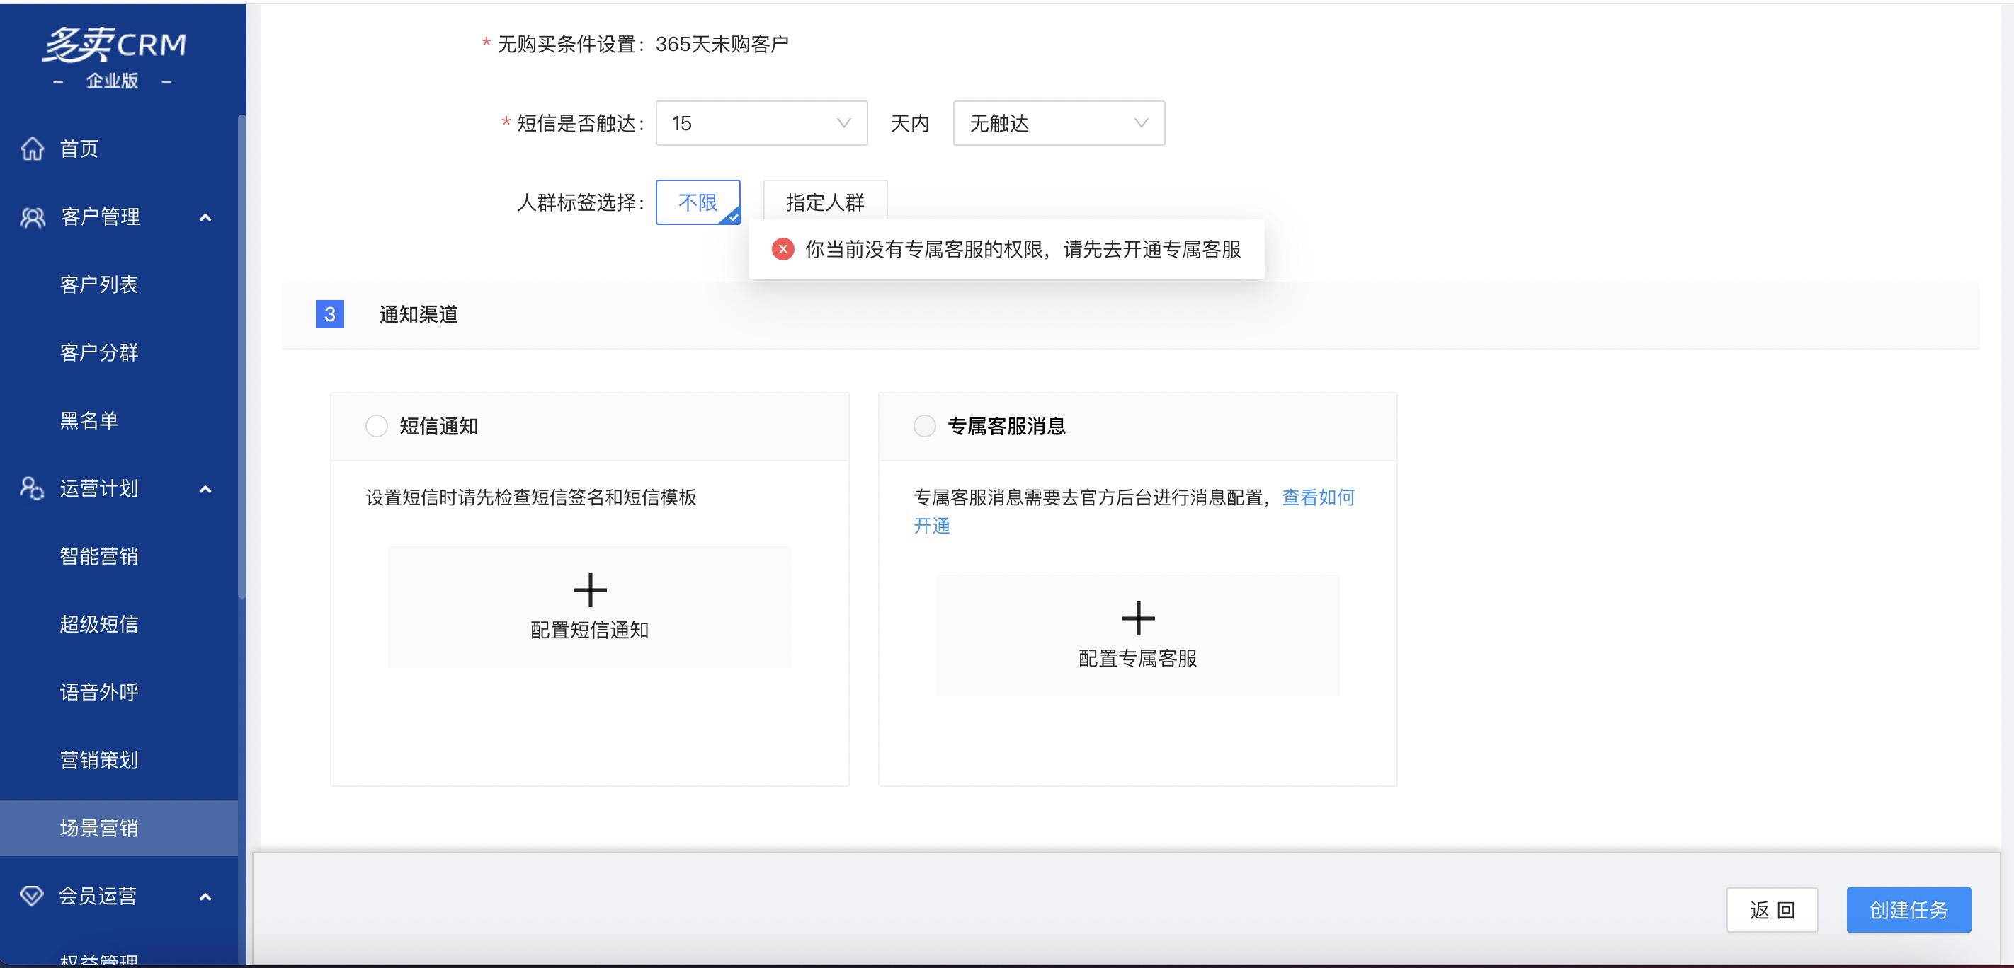The width and height of the screenshot is (2014, 968).
Task: Collapse the 会员运营 menu chevron
Action: (x=205, y=896)
